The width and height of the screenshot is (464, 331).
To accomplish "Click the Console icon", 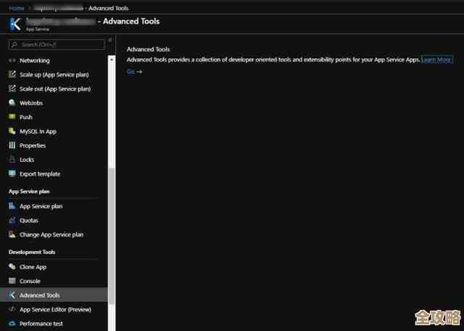I will [12, 281].
